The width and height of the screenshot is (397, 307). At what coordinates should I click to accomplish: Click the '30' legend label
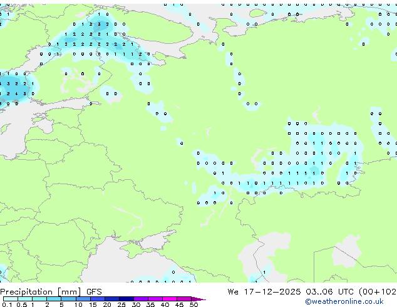136,304
